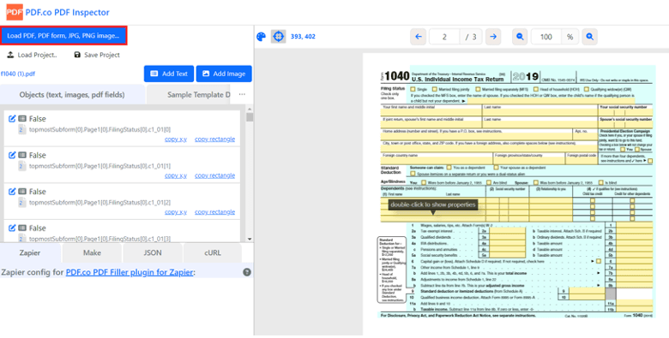Click copy x,y link for c1_01[2]

pos(176,212)
